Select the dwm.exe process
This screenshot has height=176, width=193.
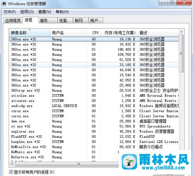point(94,121)
